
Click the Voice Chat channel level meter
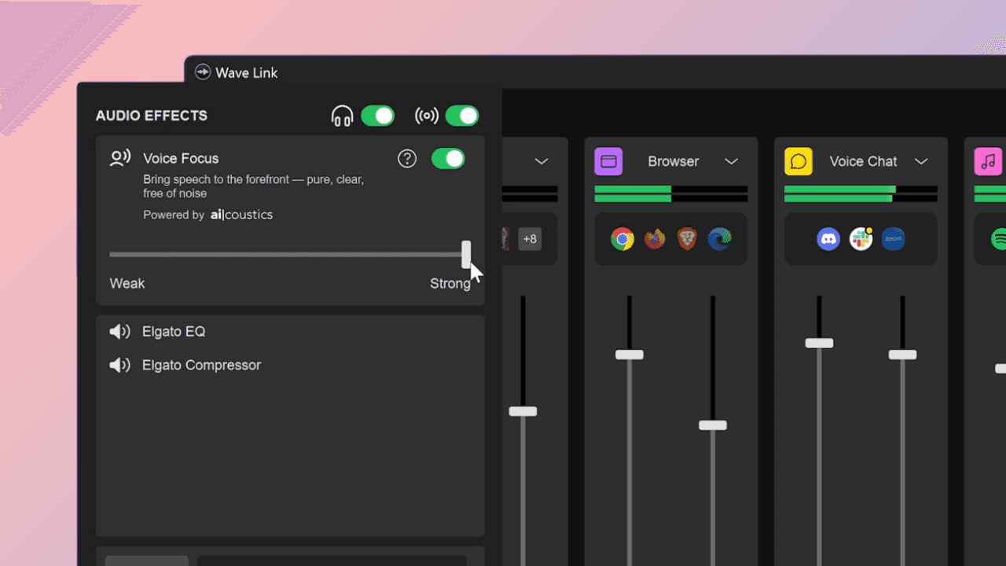861,194
